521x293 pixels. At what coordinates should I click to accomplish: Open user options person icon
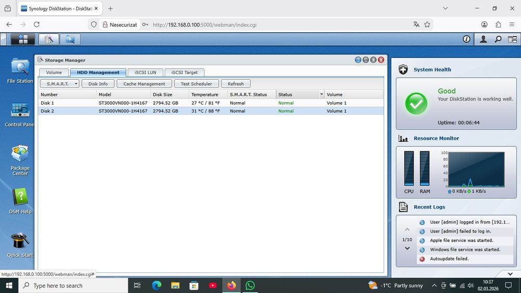(x=483, y=39)
